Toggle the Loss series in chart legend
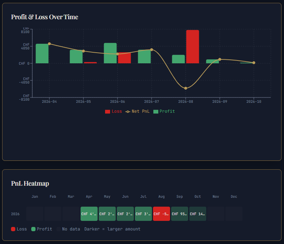Image resolution: width=284 pixels, height=244 pixels. [113, 111]
